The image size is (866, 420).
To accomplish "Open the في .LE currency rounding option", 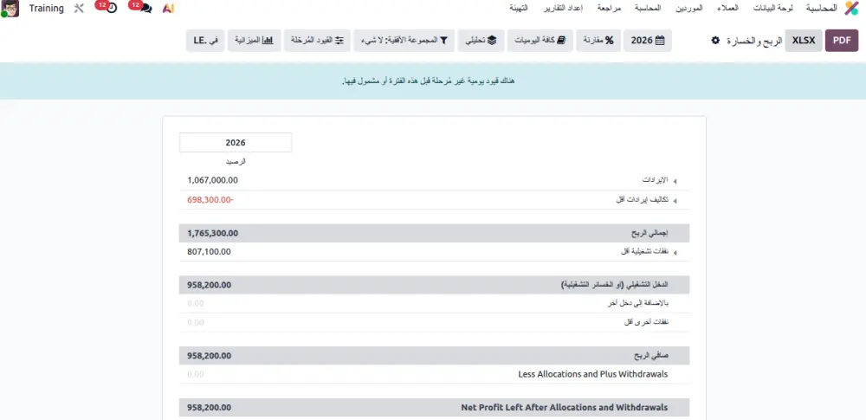I will (205, 41).
